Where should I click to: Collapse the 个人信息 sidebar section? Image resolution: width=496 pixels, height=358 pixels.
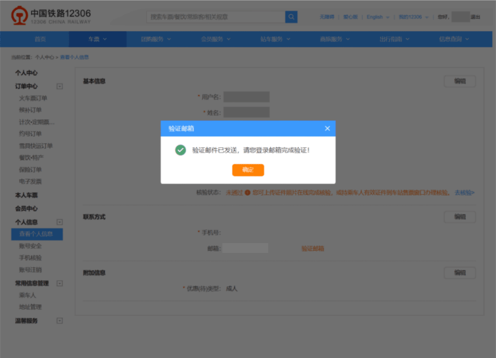pos(59,222)
